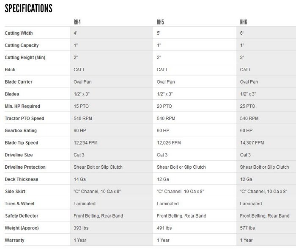Click the 14 Ga deck thickness cell
Image resolution: width=296 pixels, height=251 pixels.
click(x=79, y=179)
